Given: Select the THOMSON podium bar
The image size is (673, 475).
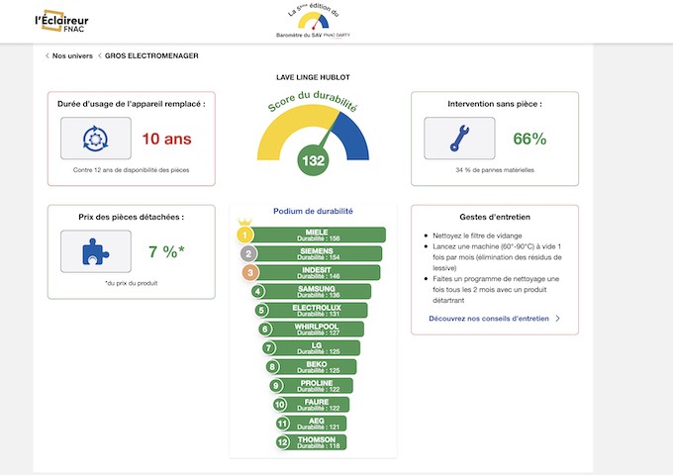Looking at the screenshot, I should [317, 442].
